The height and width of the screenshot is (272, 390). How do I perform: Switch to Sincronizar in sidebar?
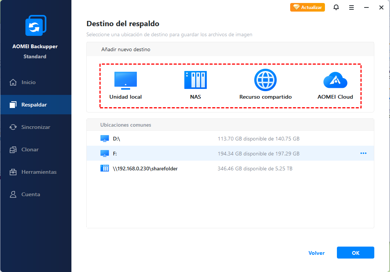tap(36, 127)
